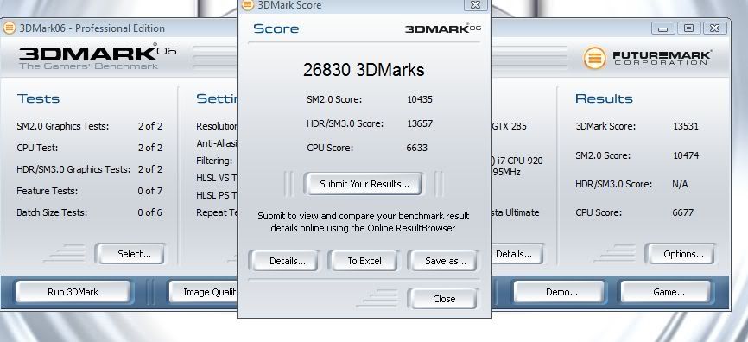This screenshot has height=342, width=748.
Task: Click the 3DMark Score dialog title icon
Action: tap(248, 5)
